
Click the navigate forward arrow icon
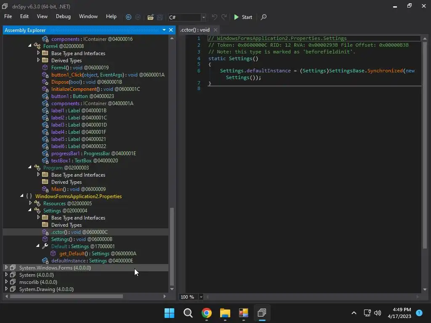pyautogui.click(x=138, y=17)
